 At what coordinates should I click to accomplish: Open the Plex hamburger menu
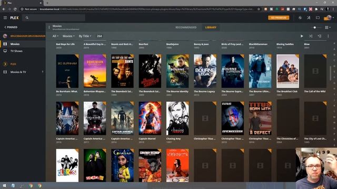pyautogui.click(x=5, y=18)
